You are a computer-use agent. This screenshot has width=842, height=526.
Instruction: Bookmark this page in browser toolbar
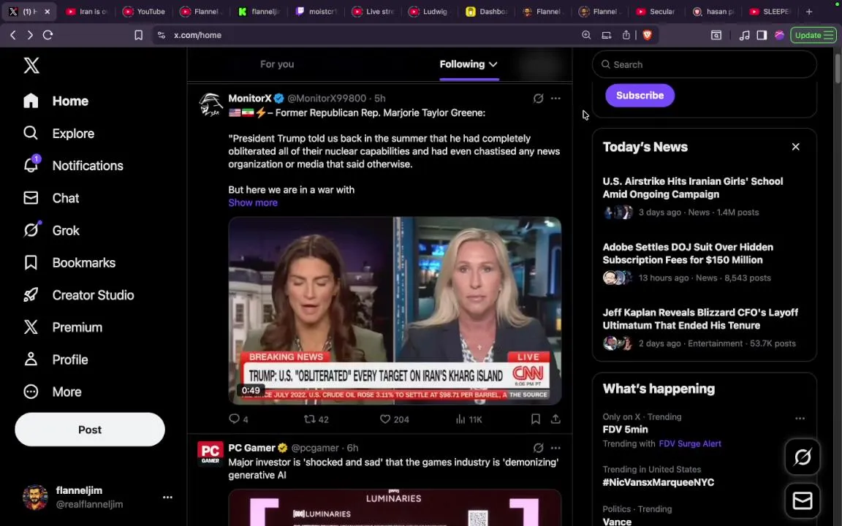coord(138,35)
